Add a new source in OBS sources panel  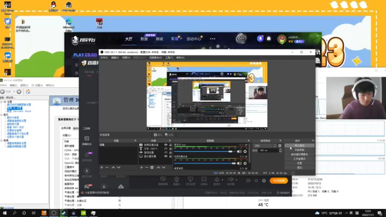pos(141,167)
